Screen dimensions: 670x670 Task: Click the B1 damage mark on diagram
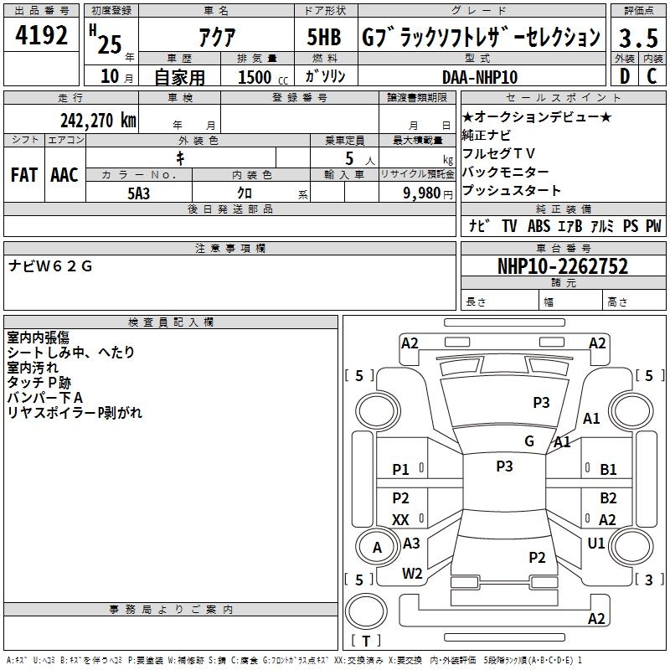pos(609,470)
